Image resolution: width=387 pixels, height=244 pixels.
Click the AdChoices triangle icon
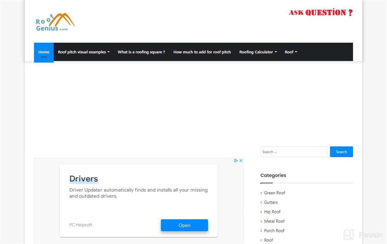tap(236, 161)
